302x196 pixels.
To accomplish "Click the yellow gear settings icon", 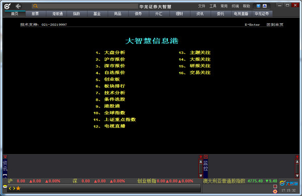I will point(275,191).
